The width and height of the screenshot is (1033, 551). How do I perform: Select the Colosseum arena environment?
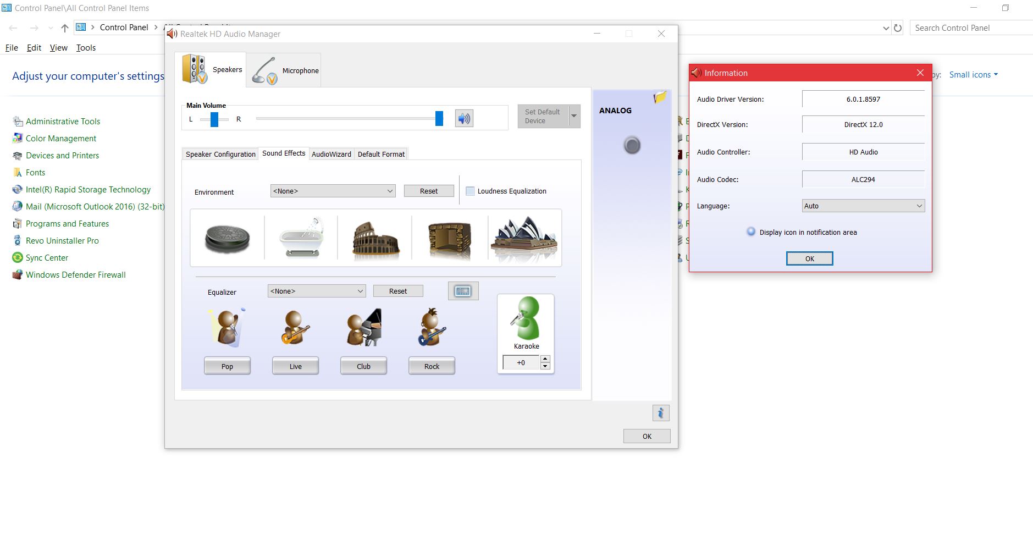pyautogui.click(x=376, y=240)
